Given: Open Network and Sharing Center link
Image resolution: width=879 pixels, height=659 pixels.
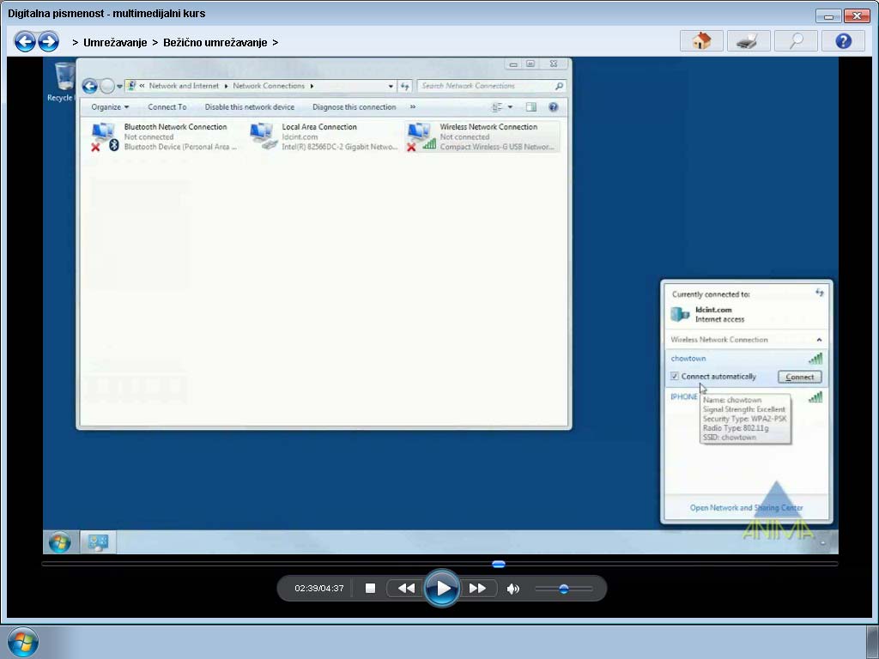Looking at the screenshot, I should point(746,508).
